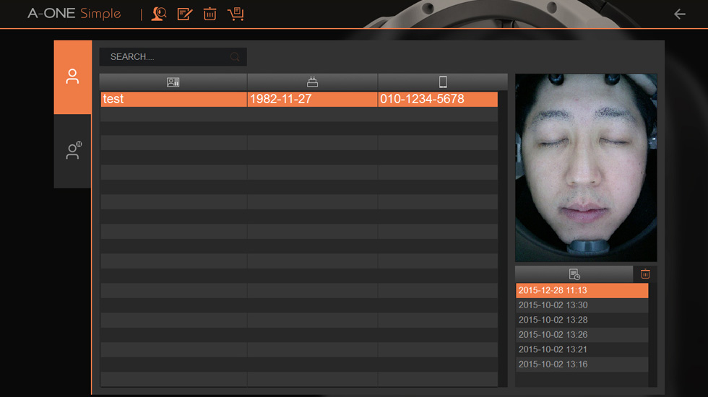Screen dimensions: 708x397
Task: Open the shopping cart icon in toolbar
Action: click(236, 14)
